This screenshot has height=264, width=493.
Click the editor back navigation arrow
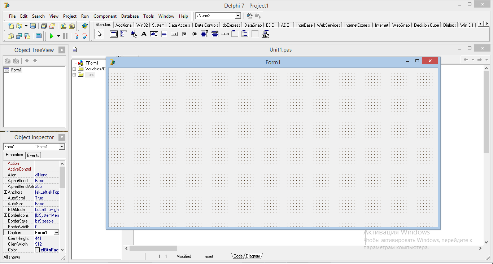tap(466, 60)
